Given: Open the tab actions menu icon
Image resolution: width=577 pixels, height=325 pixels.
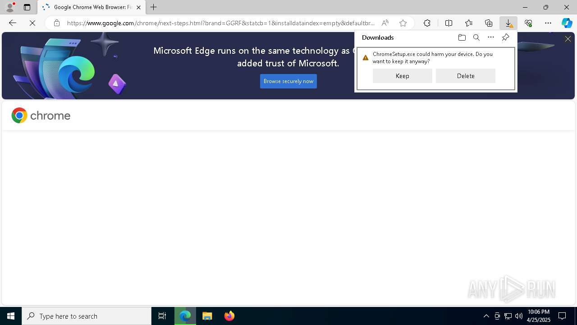Looking at the screenshot, I should [27, 7].
